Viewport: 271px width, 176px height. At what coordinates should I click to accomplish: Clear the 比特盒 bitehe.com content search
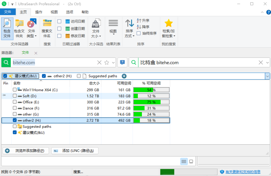point(260,62)
